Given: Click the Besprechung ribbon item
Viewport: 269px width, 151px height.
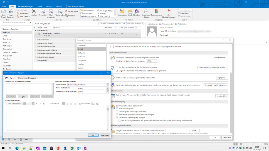Looking at the screenshot, I should pyautogui.click(x=72, y=11).
